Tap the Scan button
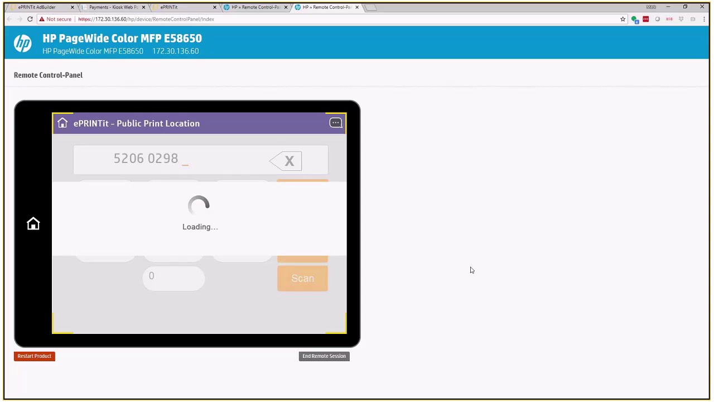The width and height of the screenshot is (714, 402). point(302,278)
